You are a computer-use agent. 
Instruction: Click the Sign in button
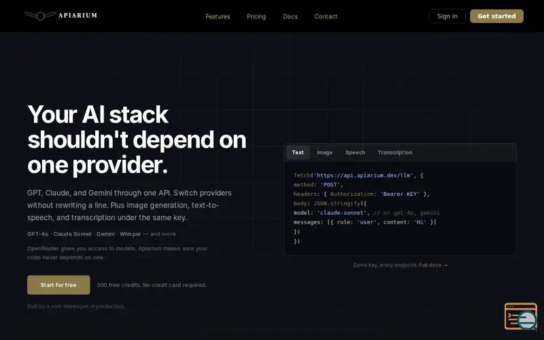point(447,16)
